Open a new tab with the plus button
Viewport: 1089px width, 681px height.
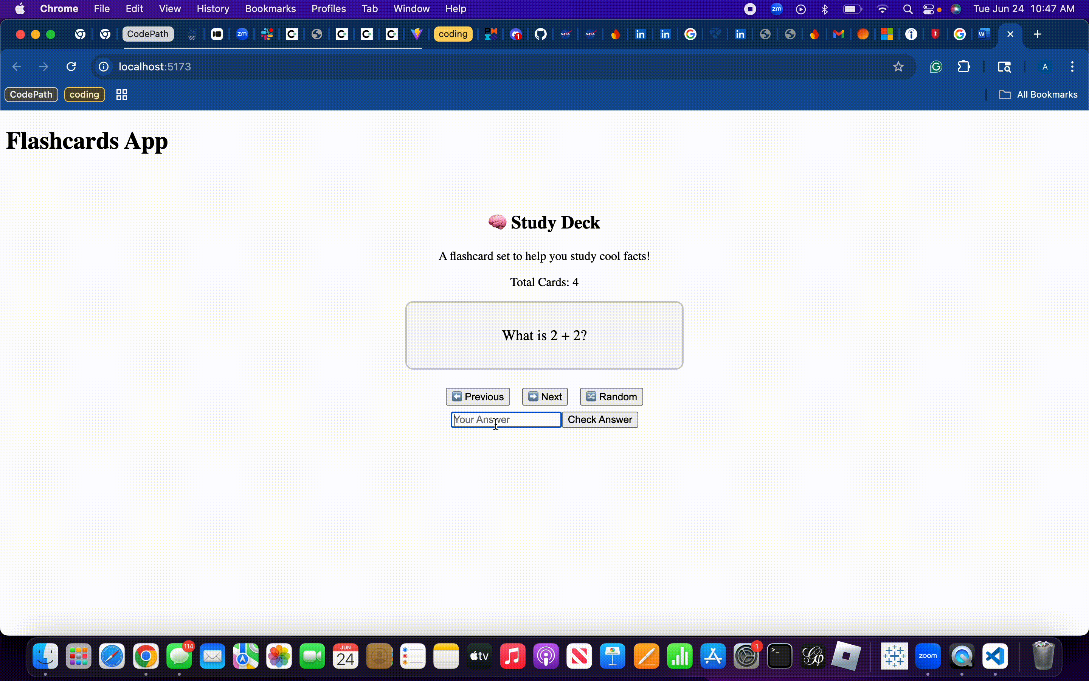coord(1037,34)
